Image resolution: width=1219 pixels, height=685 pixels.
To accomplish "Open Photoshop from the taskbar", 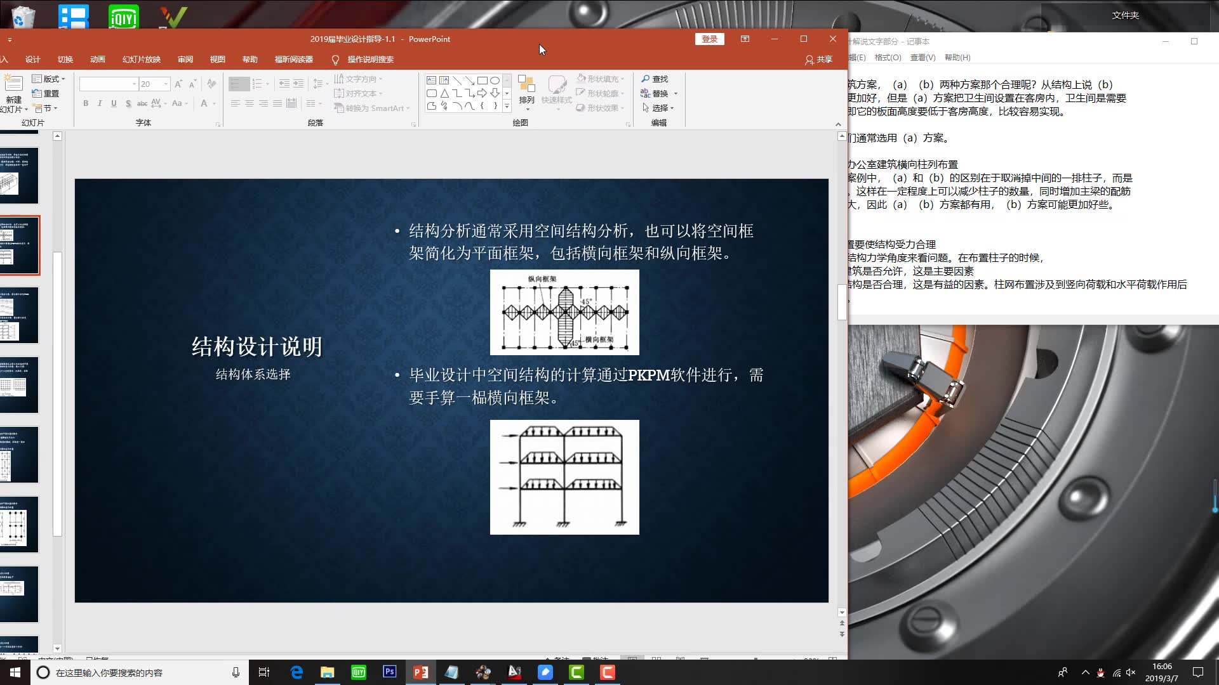I will point(390,672).
